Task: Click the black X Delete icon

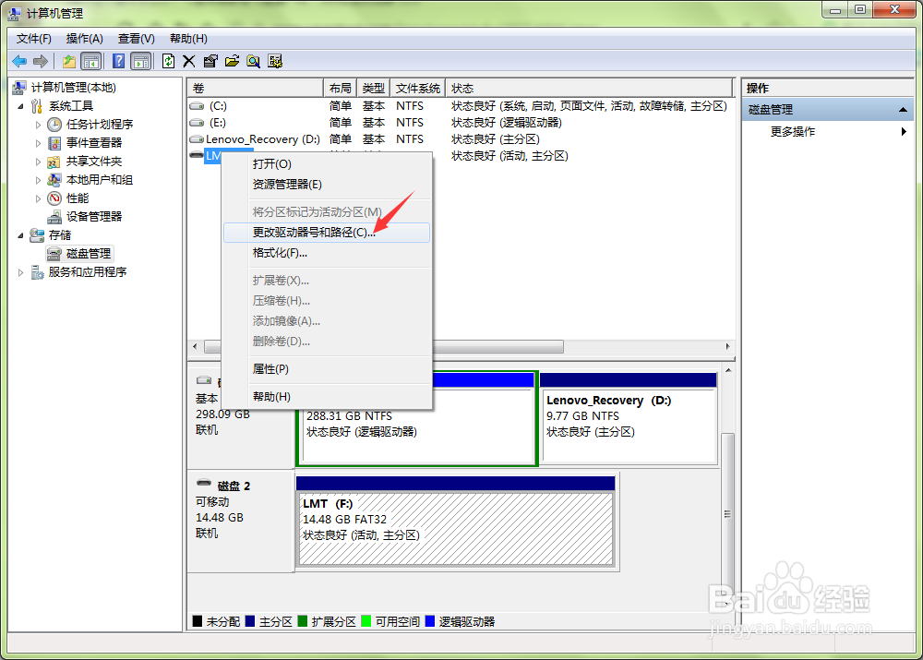Action: pyautogui.click(x=189, y=61)
